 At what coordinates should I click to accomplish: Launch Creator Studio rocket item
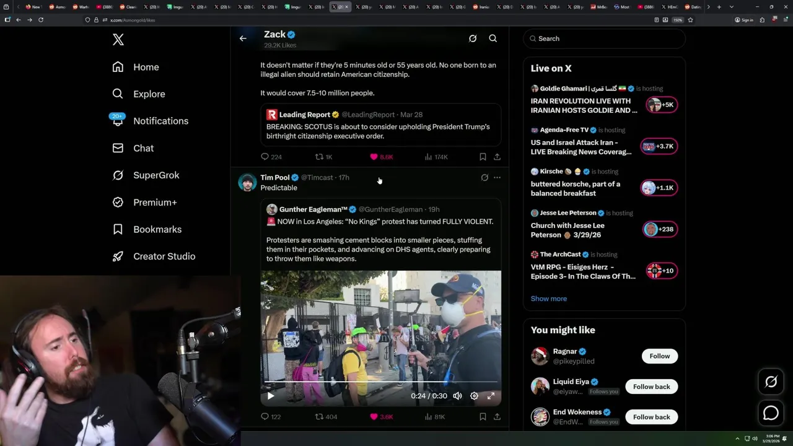coord(154,256)
